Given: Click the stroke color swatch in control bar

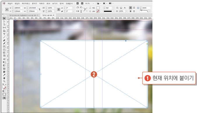Looking at the screenshot, I should (98, 11).
